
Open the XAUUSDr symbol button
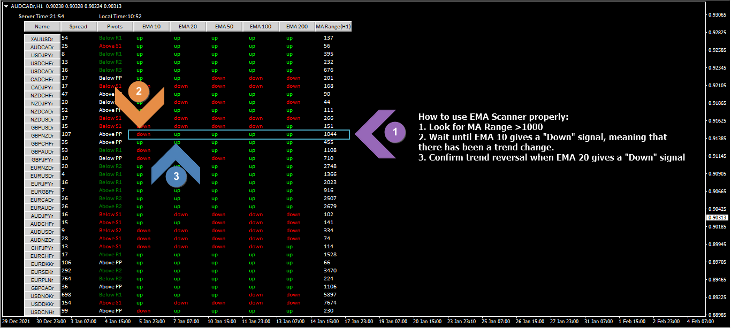(x=42, y=39)
